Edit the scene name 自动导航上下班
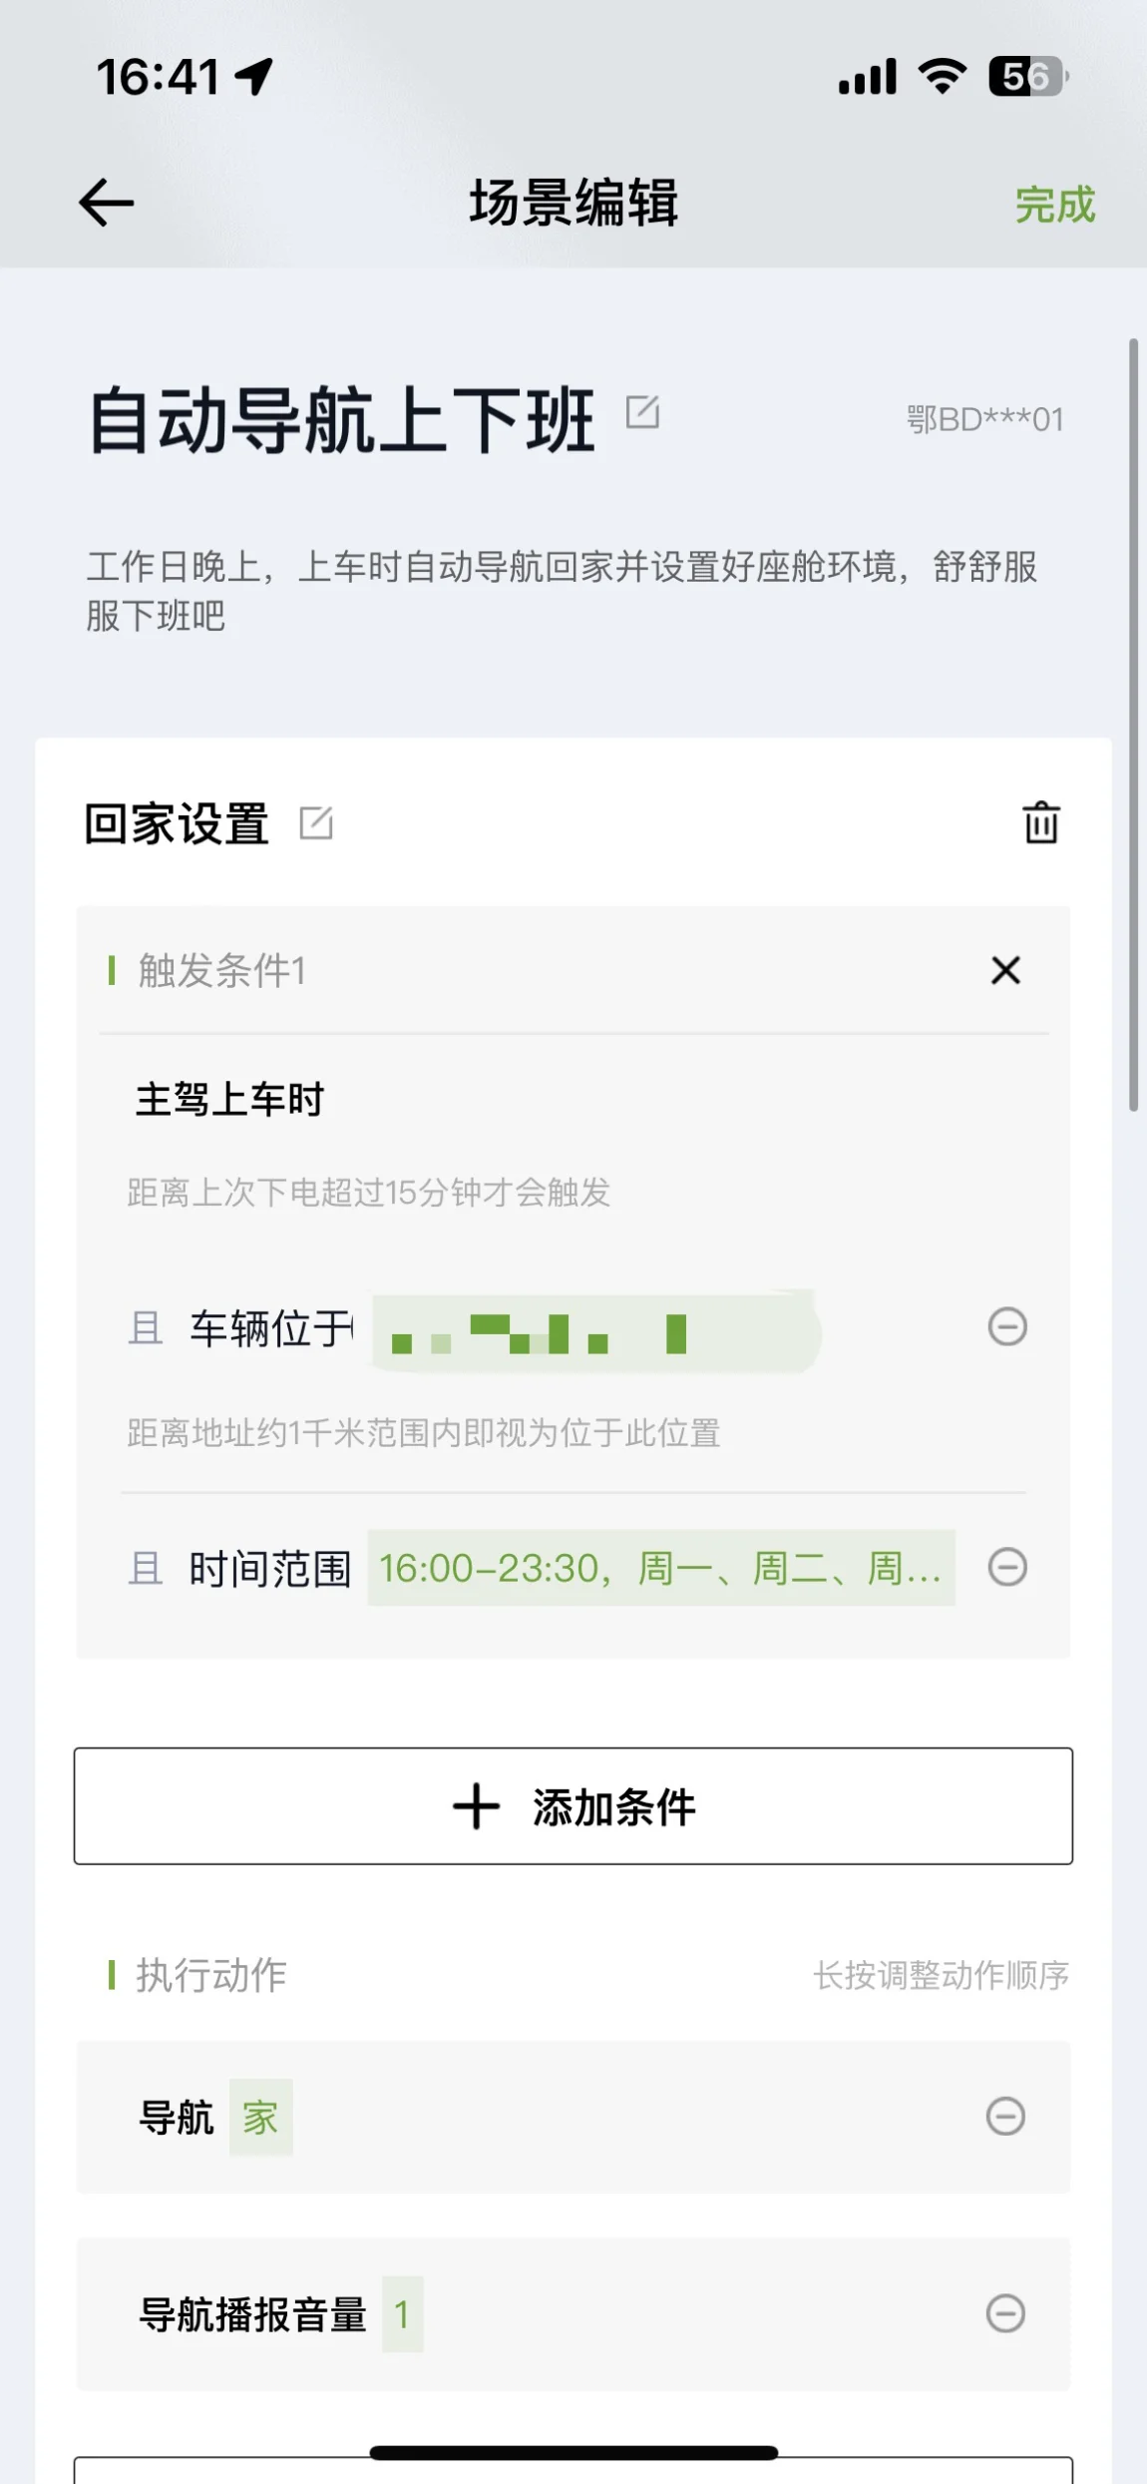Screen dimensions: 1147x2484 pos(642,411)
